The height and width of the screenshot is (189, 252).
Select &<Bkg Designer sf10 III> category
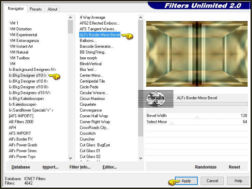(29, 87)
